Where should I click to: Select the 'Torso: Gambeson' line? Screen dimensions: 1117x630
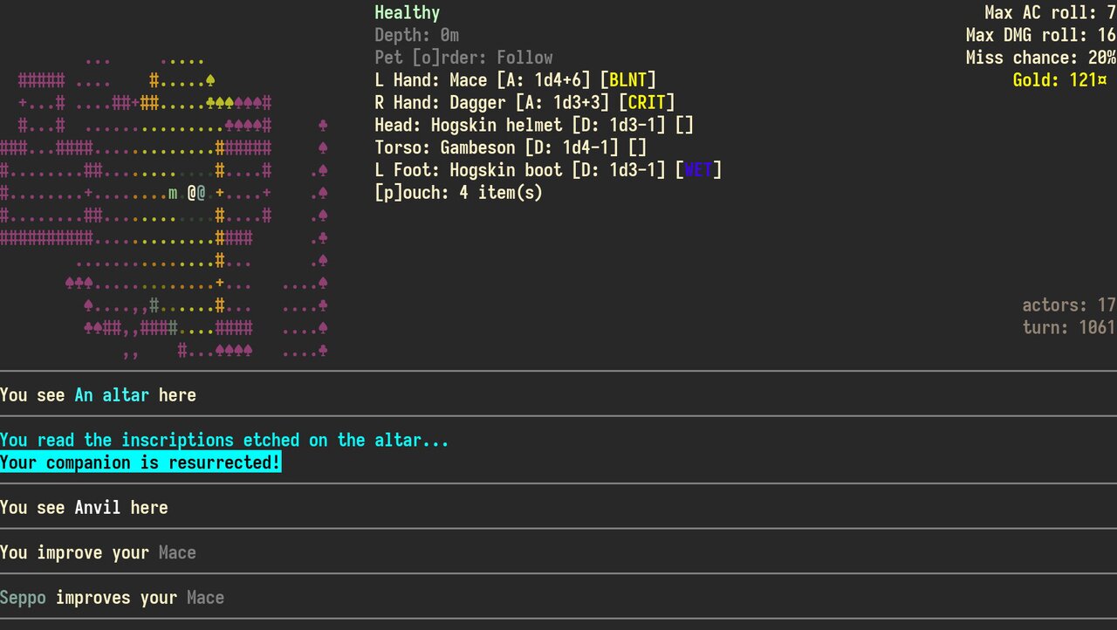tap(511, 147)
